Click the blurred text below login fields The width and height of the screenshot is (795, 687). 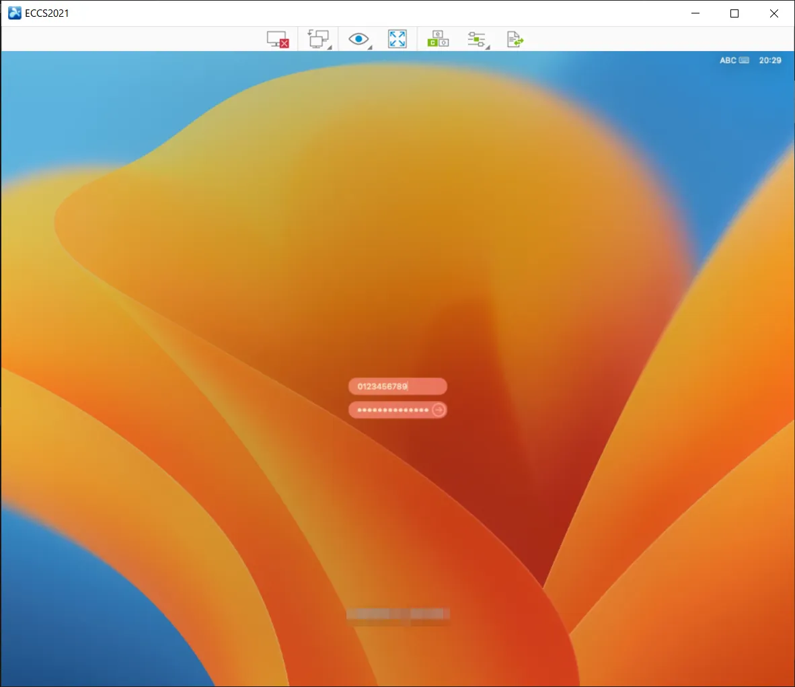tap(397, 614)
